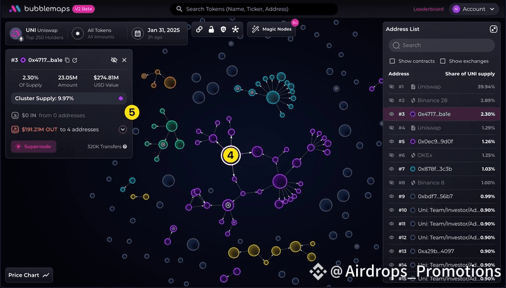Enable Show exchanges checkbox
Image resolution: width=506 pixels, height=288 pixels.
click(443, 61)
